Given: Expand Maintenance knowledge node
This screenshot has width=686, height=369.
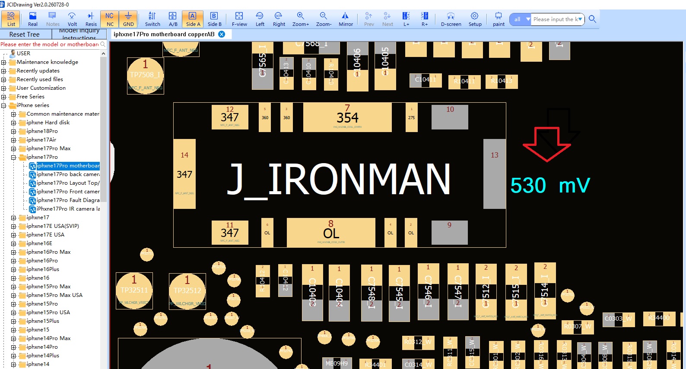Looking at the screenshot, I should click(3, 62).
